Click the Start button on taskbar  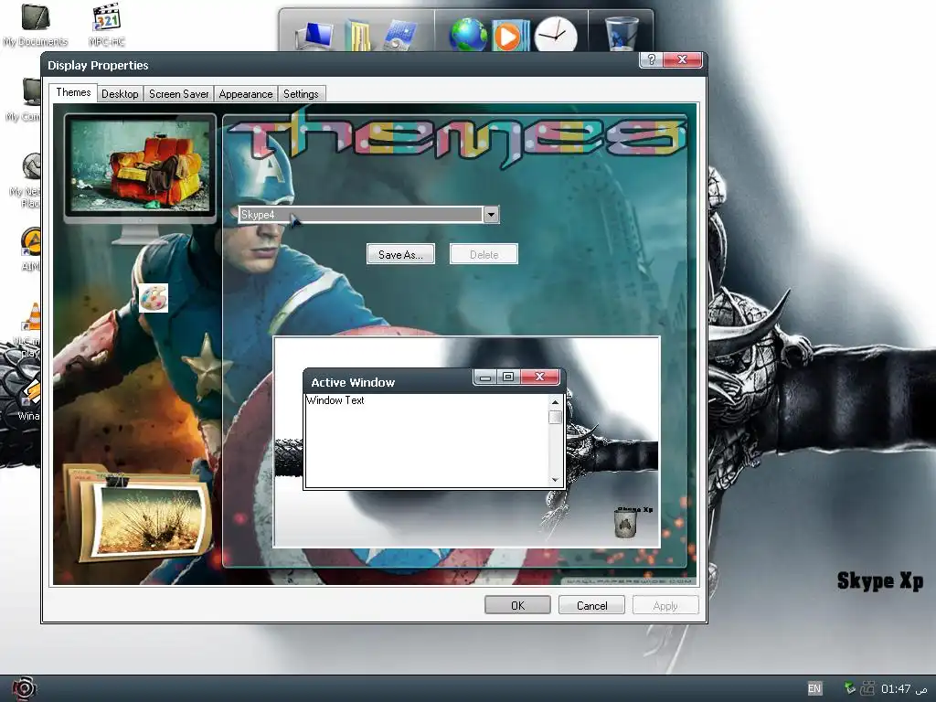23,688
